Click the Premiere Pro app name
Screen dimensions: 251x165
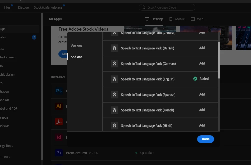point(76,153)
